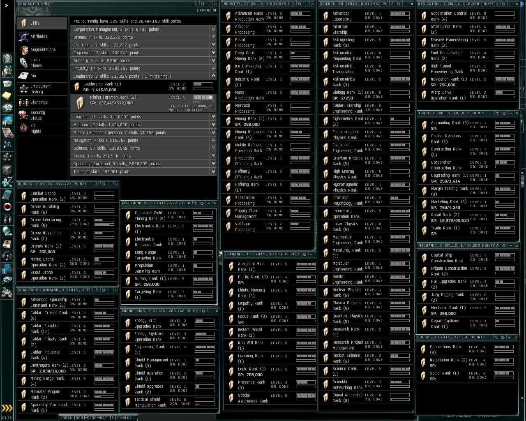526x421 pixels.
Task: Open the Security Status section
Action: (x=42, y=115)
